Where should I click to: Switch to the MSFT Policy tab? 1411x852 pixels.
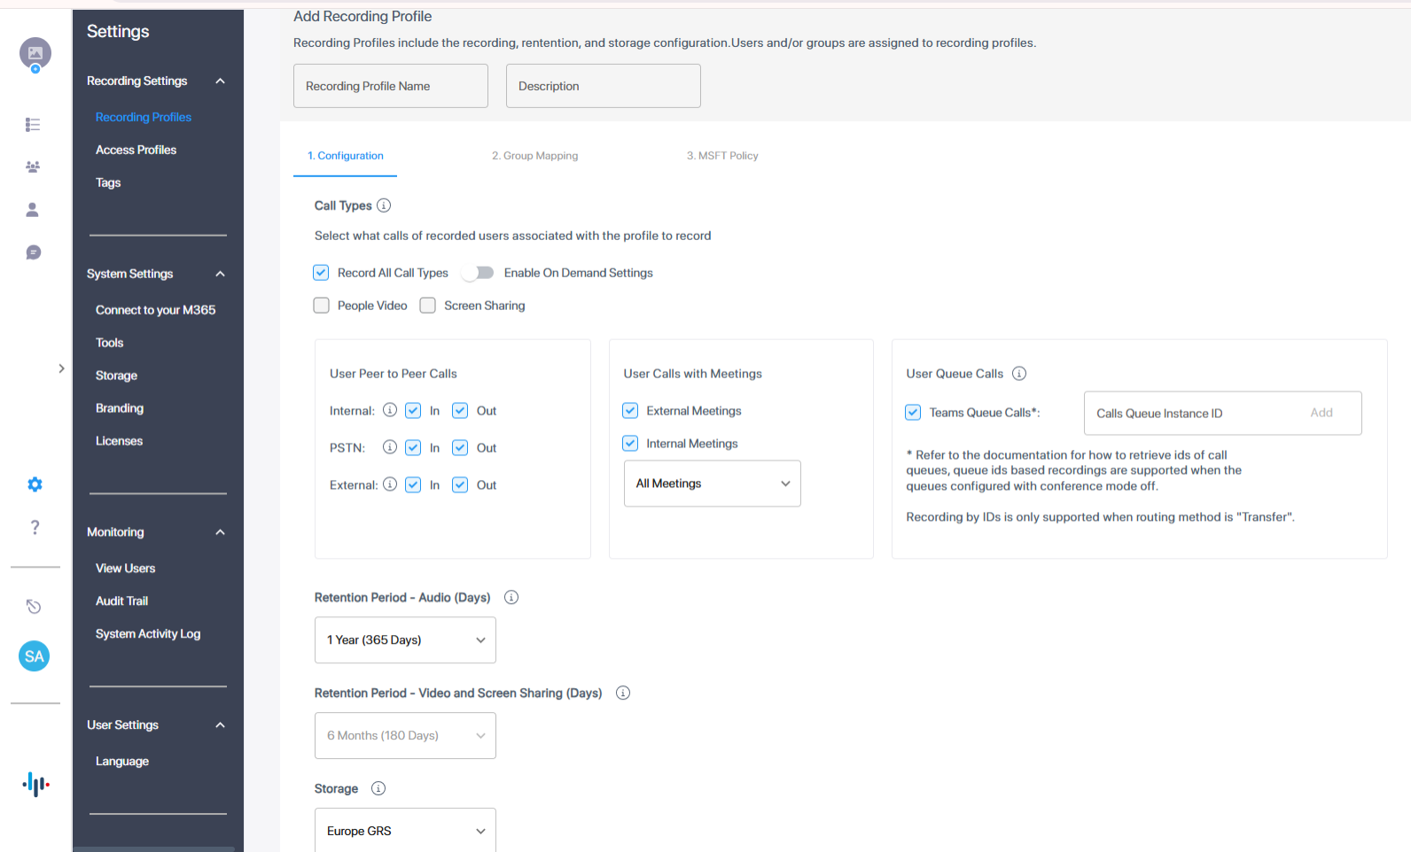722,156
